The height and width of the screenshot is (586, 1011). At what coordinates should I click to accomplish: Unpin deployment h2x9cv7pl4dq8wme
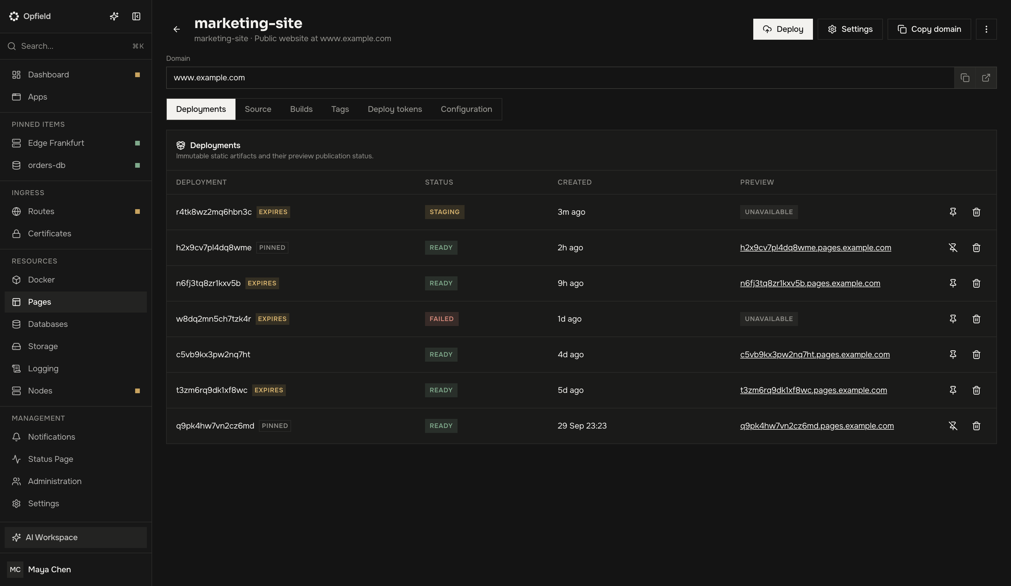[953, 247]
